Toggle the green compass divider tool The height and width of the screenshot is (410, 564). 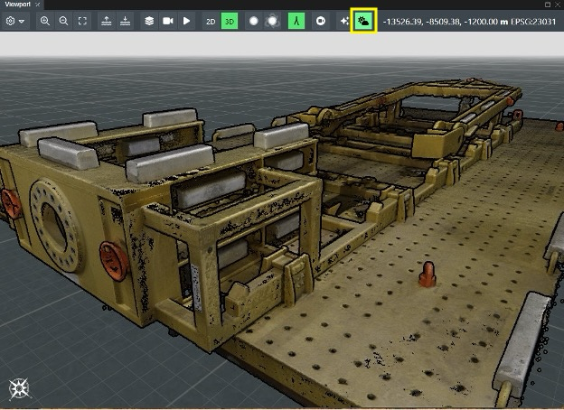296,20
